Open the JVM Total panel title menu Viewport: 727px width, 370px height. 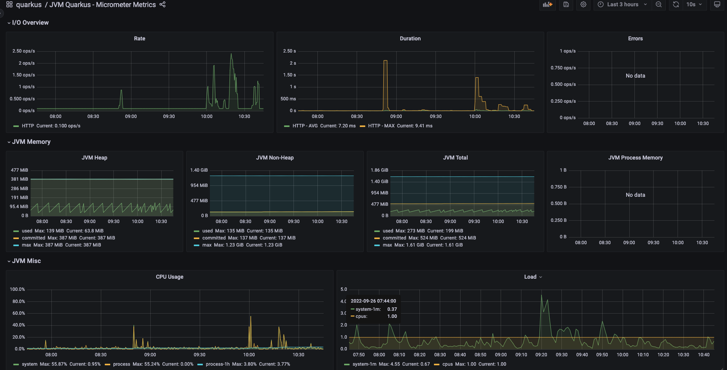pos(456,158)
